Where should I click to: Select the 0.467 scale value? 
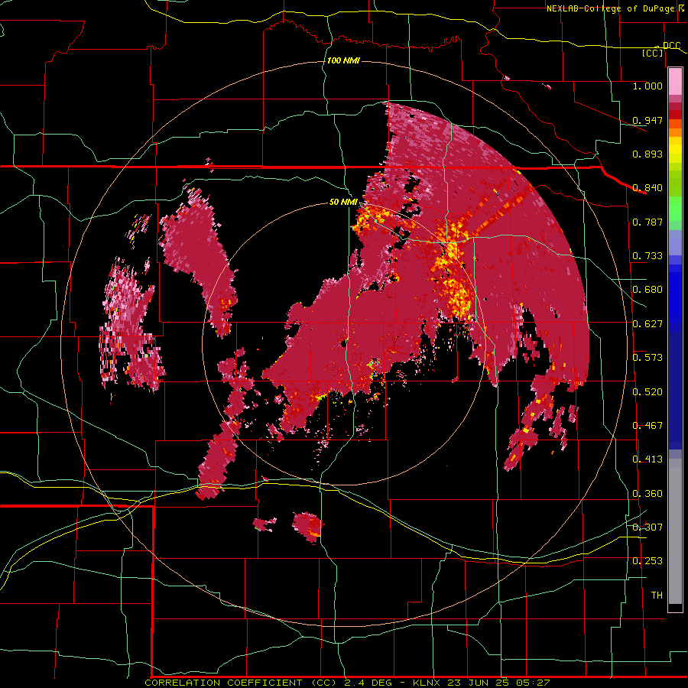(x=647, y=426)
